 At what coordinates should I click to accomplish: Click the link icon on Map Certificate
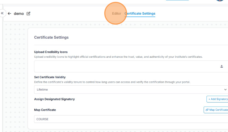pos(207,110)
